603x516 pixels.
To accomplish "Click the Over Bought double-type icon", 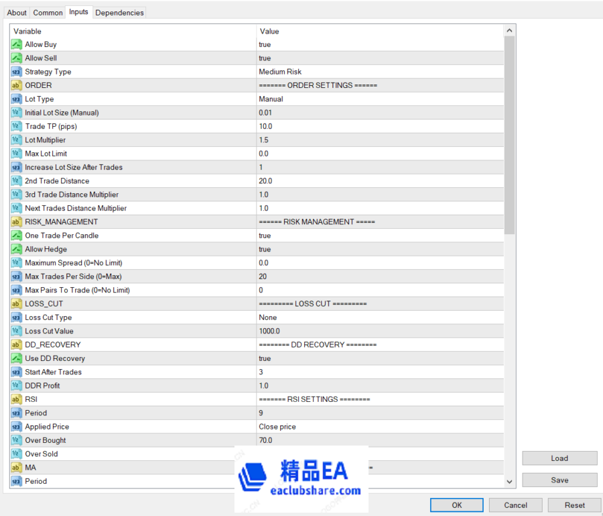I will tap(17, 440).
